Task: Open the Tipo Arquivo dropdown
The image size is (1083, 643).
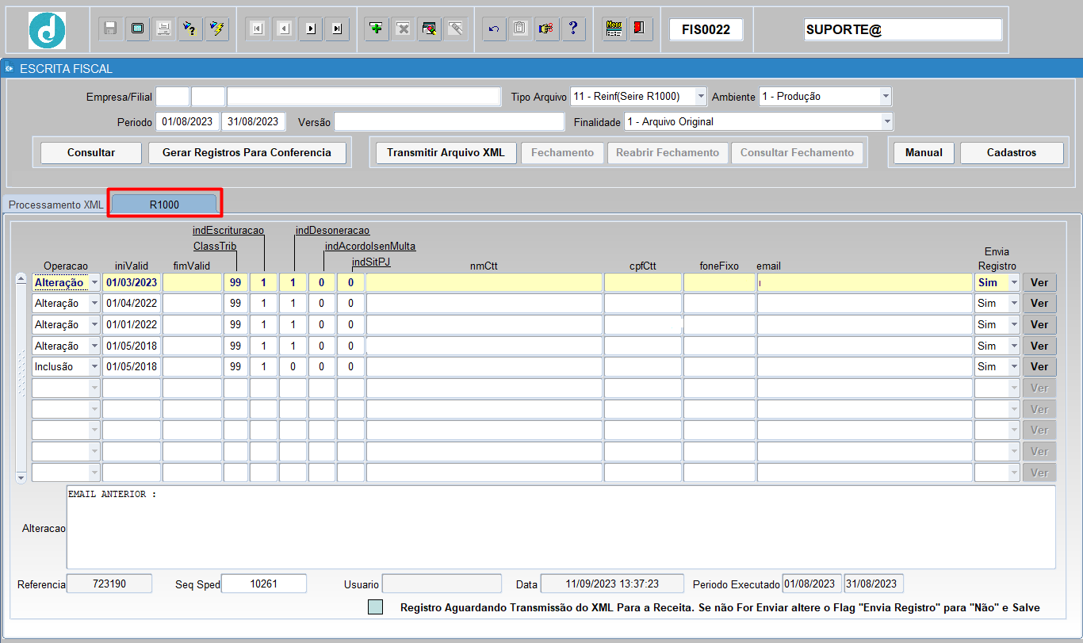Action: pos(701,97)
